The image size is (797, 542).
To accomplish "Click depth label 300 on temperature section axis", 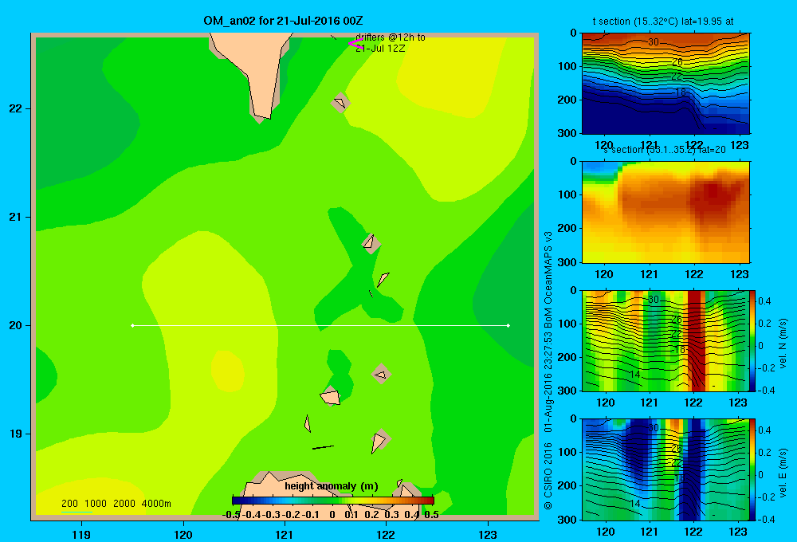I will 567,133.
